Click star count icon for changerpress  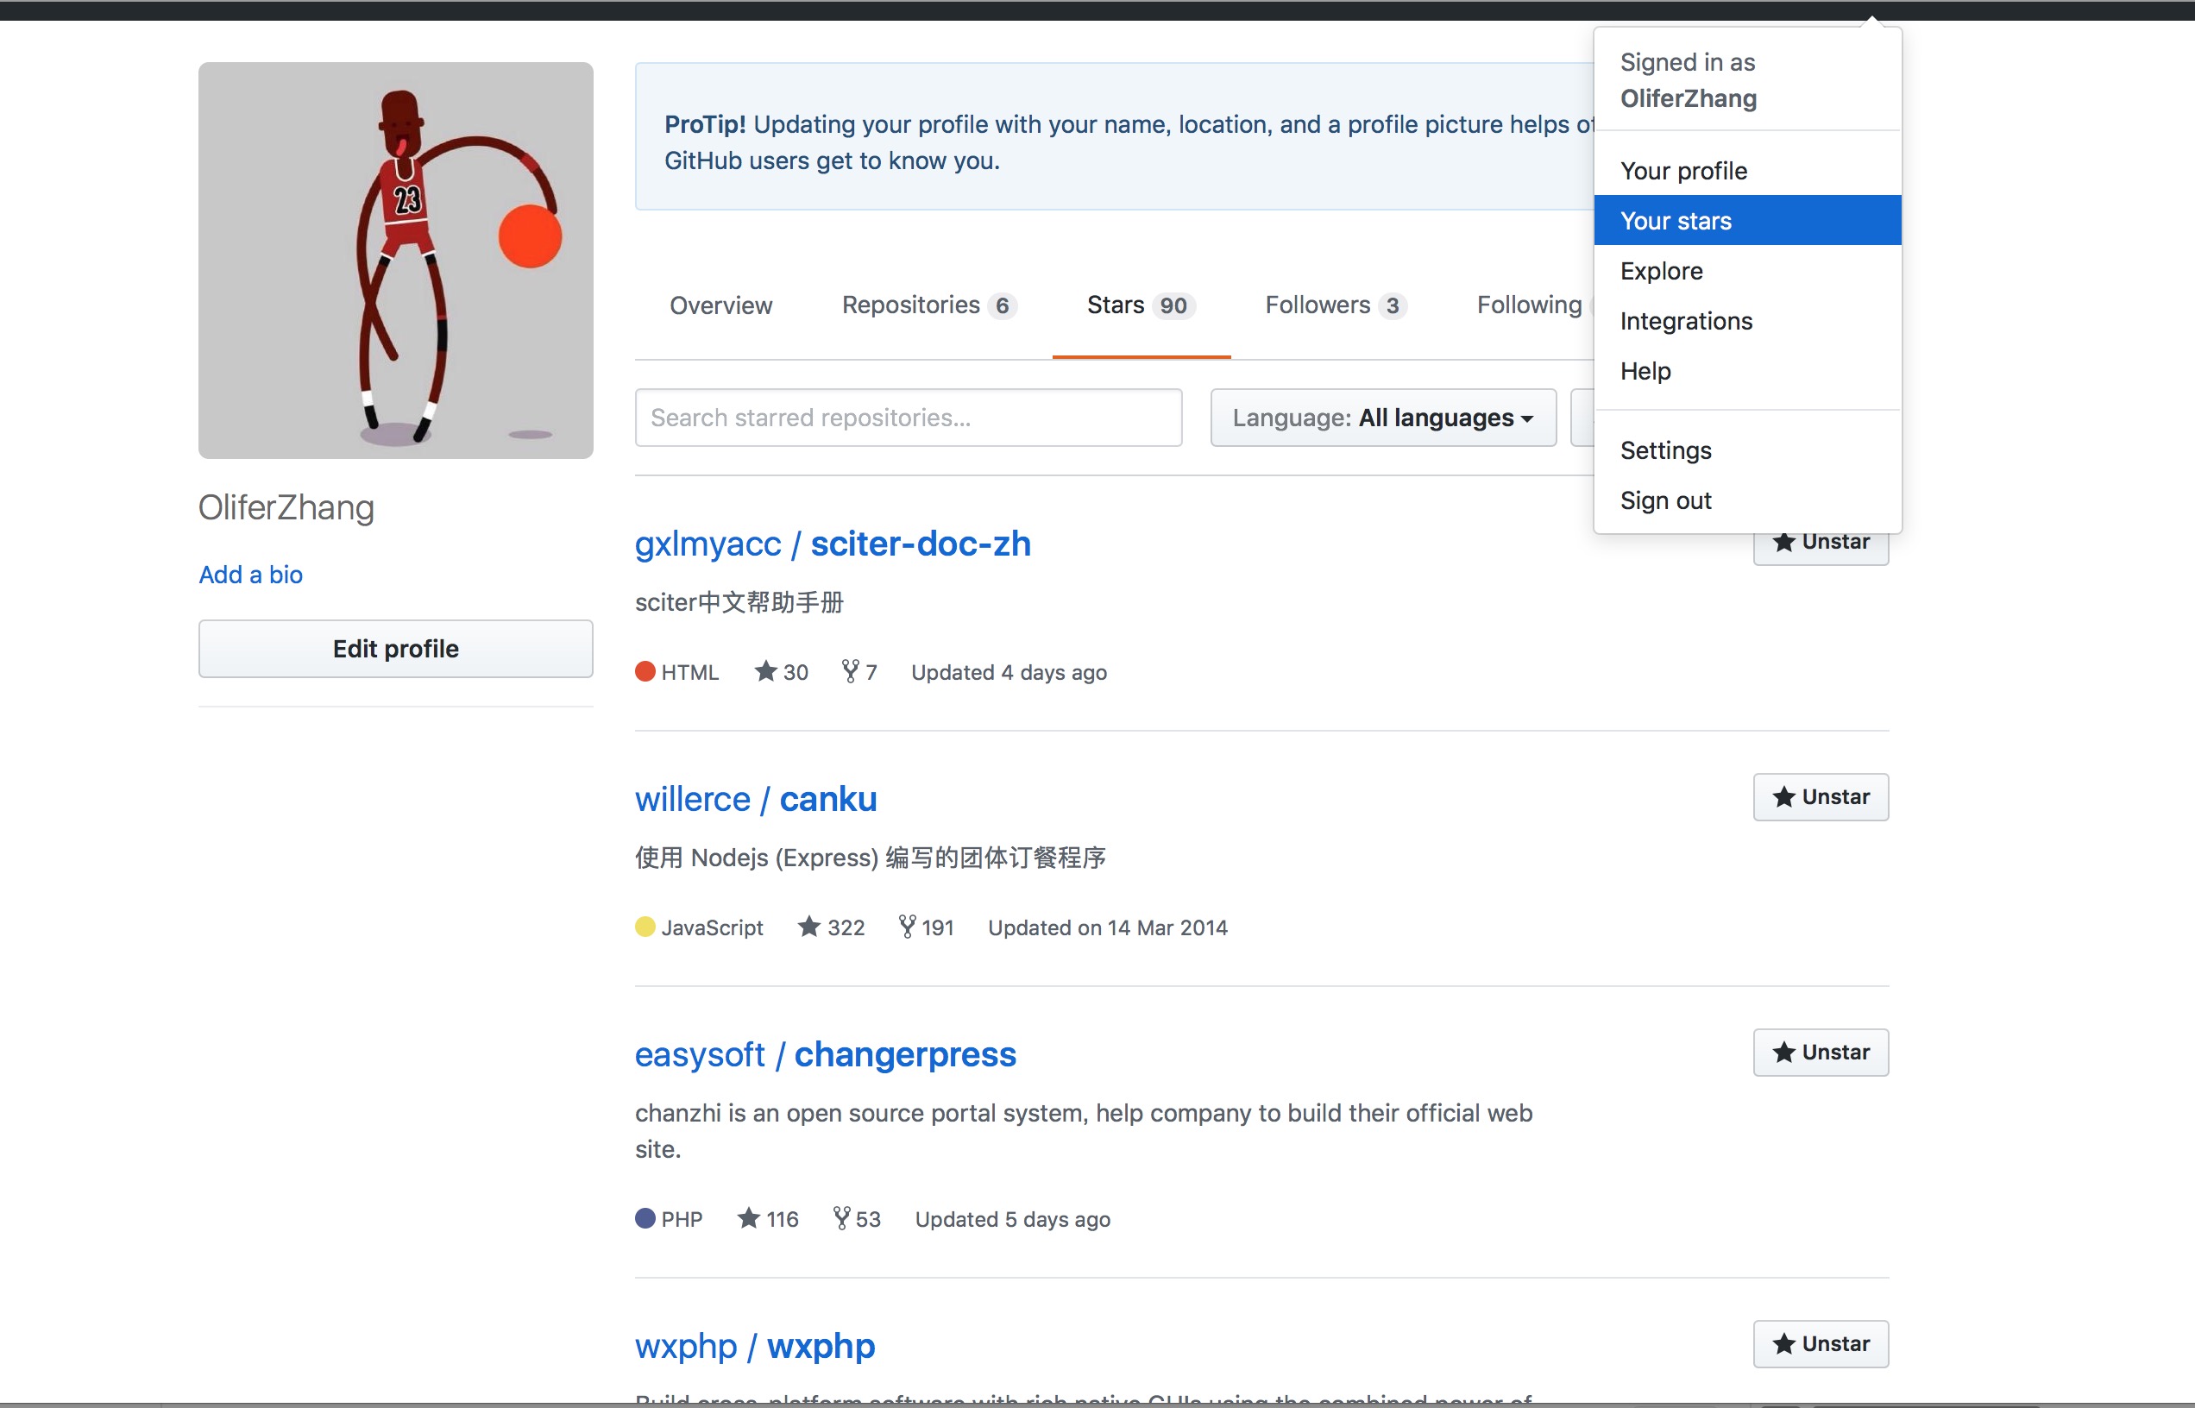pyautogui.click(x=749, y=1219)
